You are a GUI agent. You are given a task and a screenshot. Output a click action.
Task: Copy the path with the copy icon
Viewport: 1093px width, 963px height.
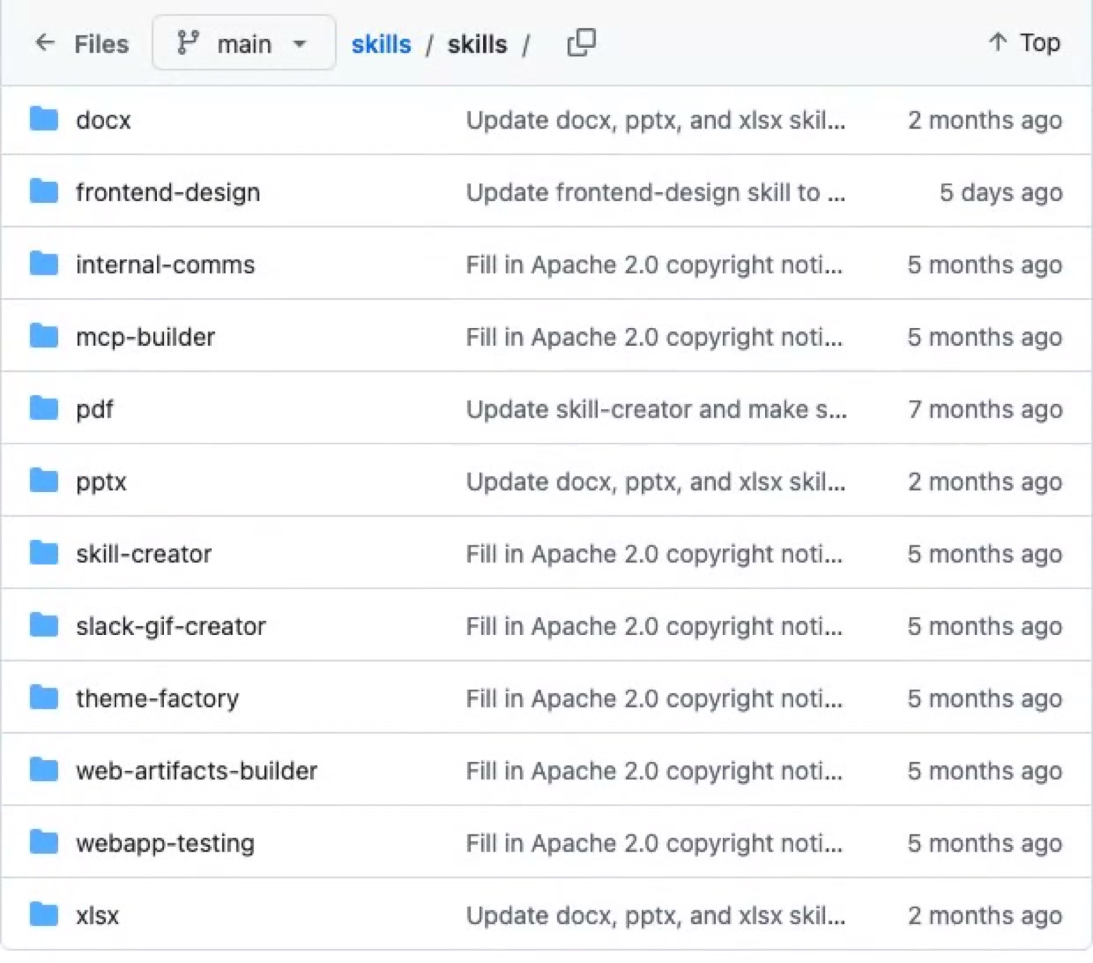(x=581, y=42)
